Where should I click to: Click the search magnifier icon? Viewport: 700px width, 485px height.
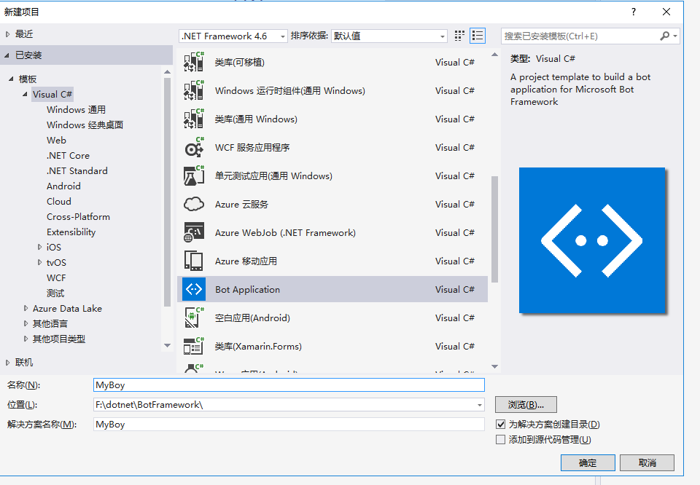click(x=664, y=36)
